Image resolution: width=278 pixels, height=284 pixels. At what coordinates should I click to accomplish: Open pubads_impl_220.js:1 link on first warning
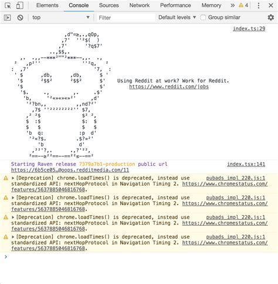click(x=236, y=178)
